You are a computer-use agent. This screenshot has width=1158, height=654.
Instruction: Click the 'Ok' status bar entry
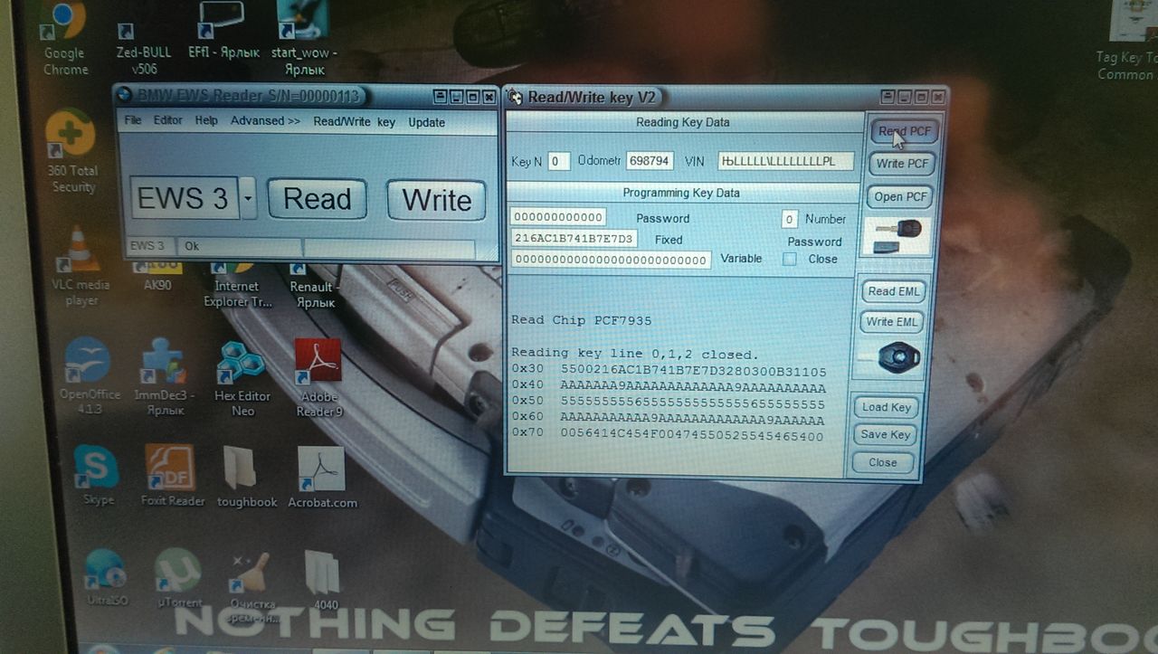(240, 246)
